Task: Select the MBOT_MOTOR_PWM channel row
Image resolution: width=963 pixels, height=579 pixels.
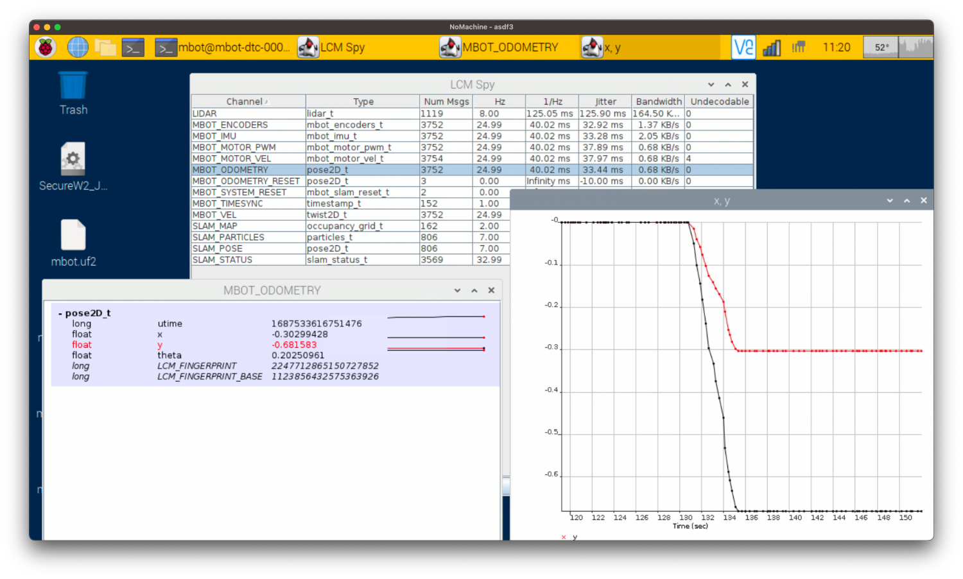Action: click(472, 147)
